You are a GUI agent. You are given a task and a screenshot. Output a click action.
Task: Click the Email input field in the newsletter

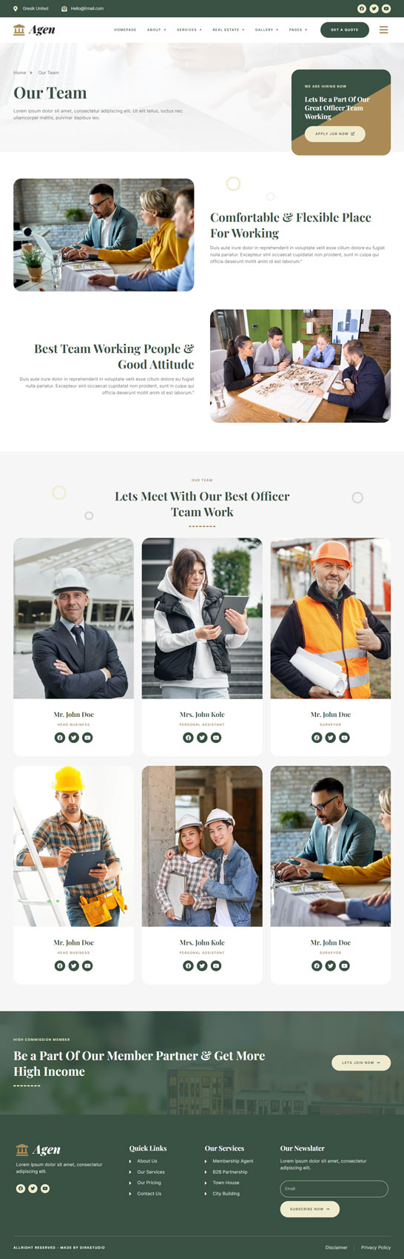tap(334, 1189)
